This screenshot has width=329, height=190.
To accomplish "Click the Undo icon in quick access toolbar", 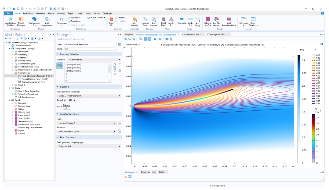I will tap(30, 9).
